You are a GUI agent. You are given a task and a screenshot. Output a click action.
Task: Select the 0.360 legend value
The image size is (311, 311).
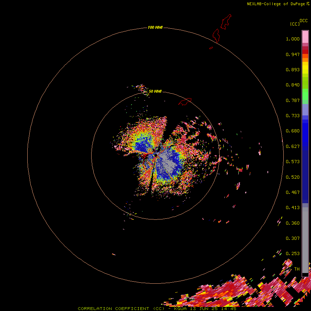click(293, 223)
